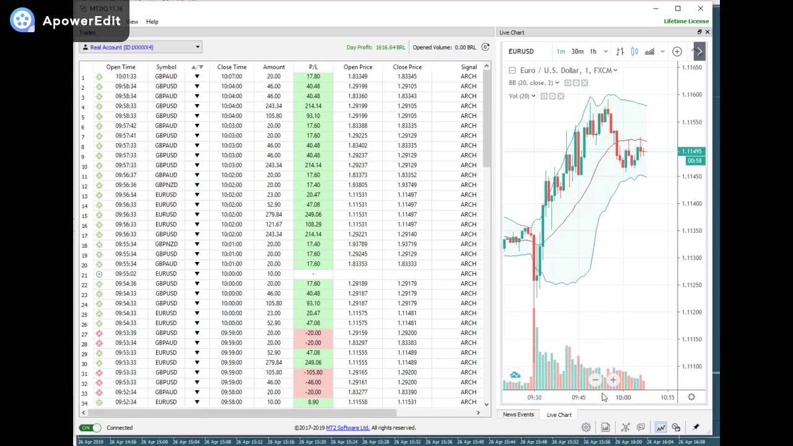793x446 pixels.
Task: Remove the Vol indicator with X
Action: click(x=561, y=96)
